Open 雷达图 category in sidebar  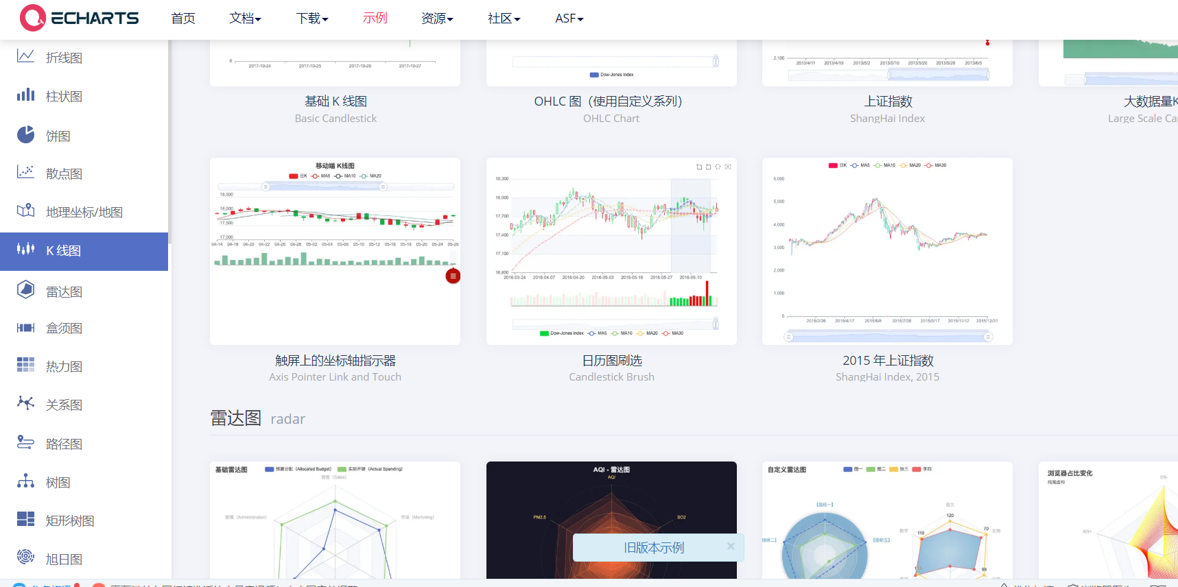84,291
